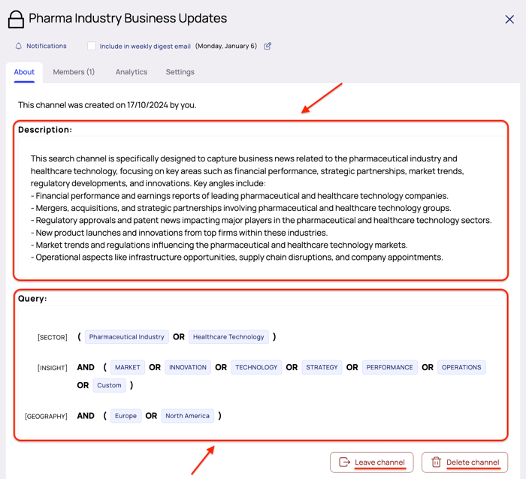Select the Healthcare Technology sector tag
This screenshot has width=526, height=479.
click(x=228, y=337)
